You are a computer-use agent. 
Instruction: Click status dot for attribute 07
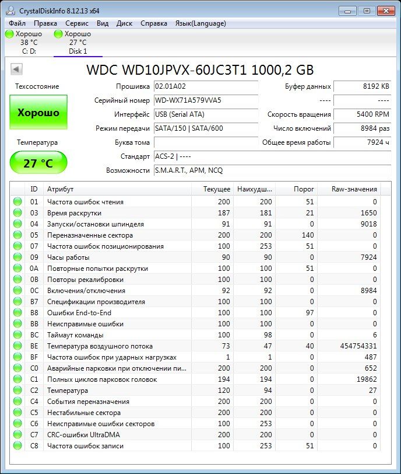pyautogui.click(x=17, y=246)
